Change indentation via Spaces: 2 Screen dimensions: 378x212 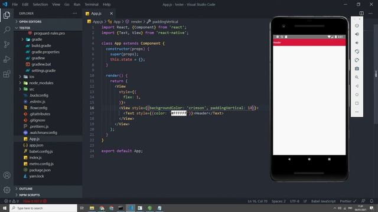pos(278,201)
